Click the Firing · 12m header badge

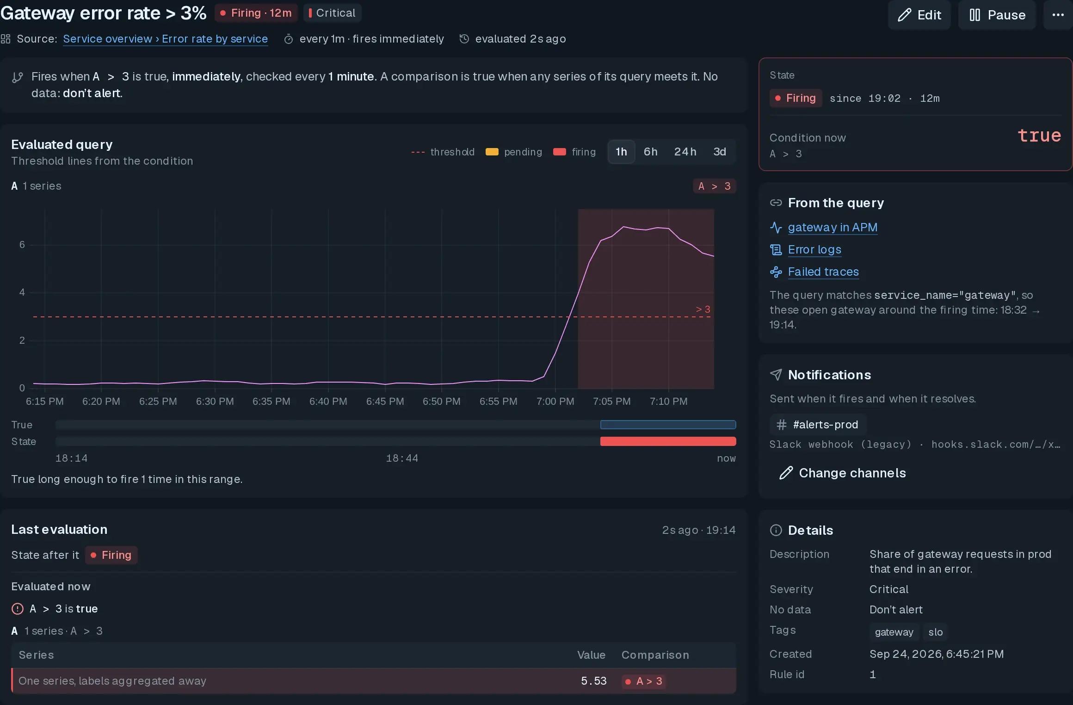pyautogui.click(x=256, y=13)
